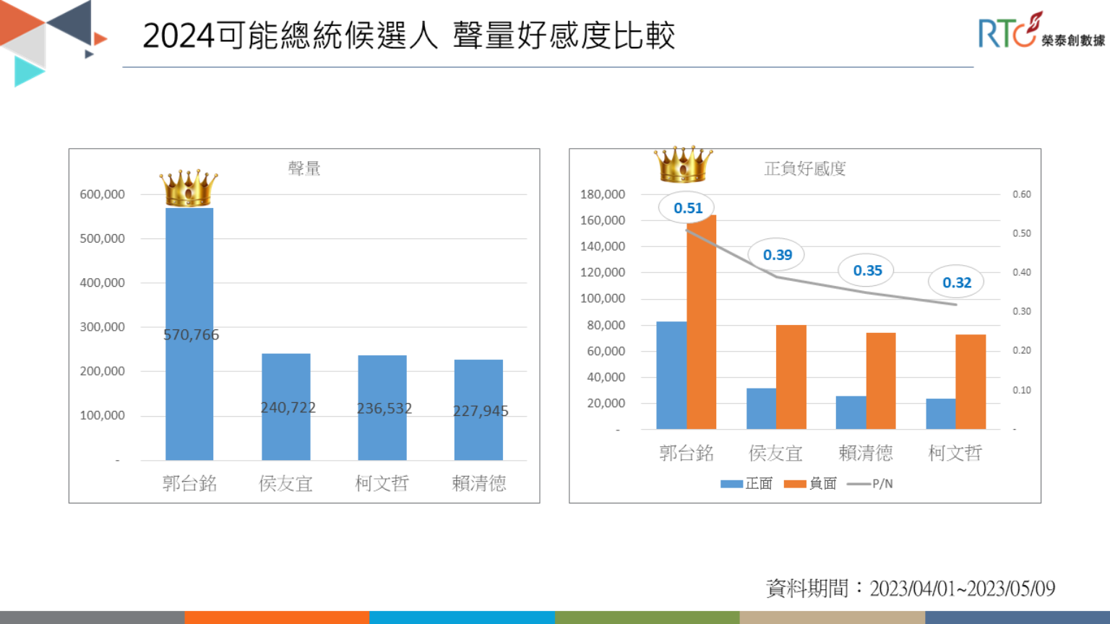
Task: Click the 正負好感度 chart title
Action: coord(805,168)
